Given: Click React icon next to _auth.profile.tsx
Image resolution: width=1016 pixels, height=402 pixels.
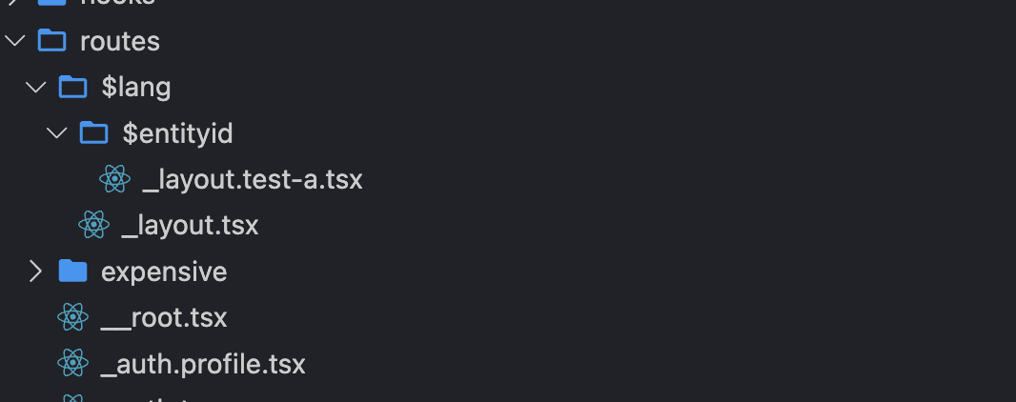Looking at the screenshot, I should click(72, 364).
